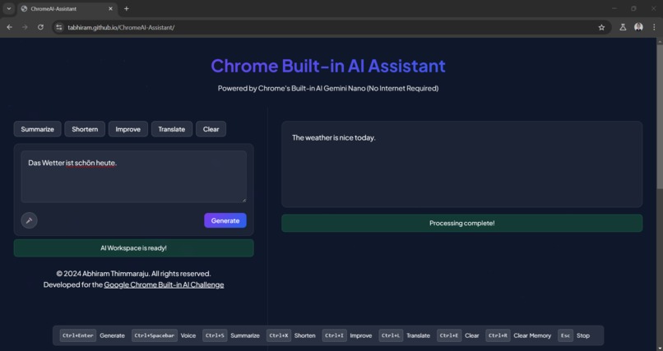Click the Translate button

[x=172, y=129]
